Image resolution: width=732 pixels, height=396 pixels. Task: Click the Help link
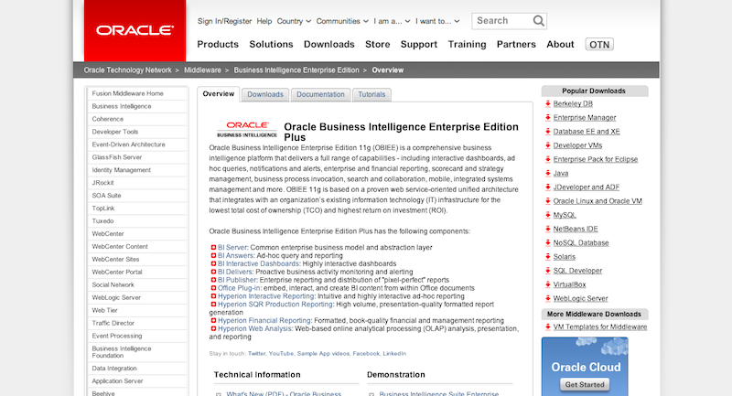tap(264, 21)
